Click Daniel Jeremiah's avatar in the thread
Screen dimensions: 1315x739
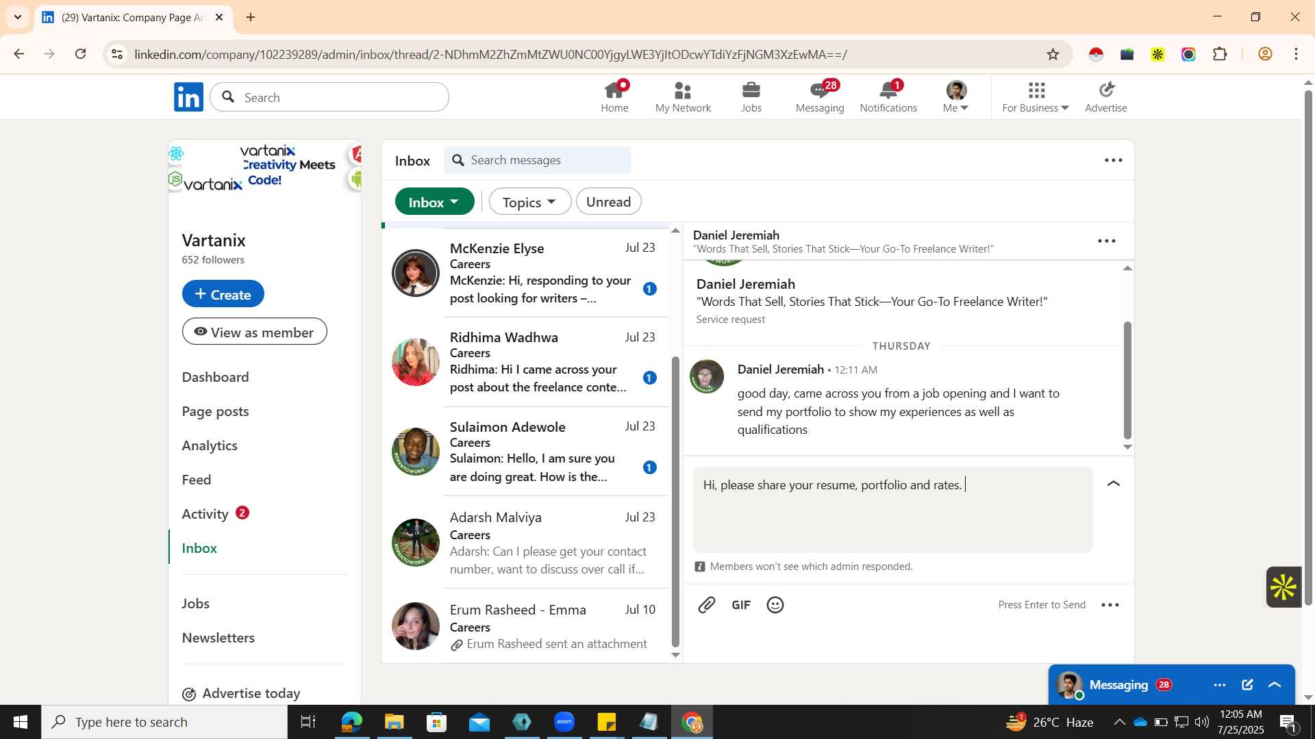tap(707, 376)
